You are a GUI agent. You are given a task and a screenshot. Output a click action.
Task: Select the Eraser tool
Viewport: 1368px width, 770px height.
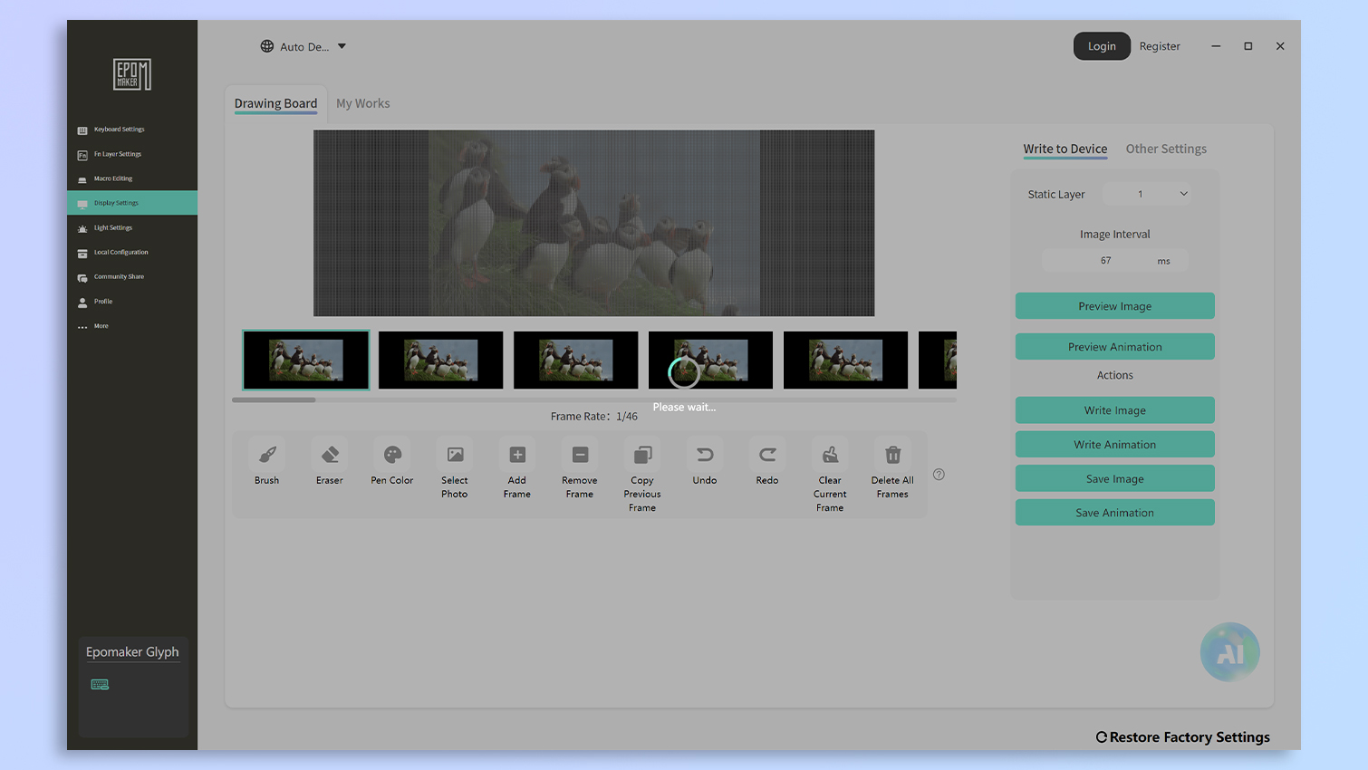(330, 455)
